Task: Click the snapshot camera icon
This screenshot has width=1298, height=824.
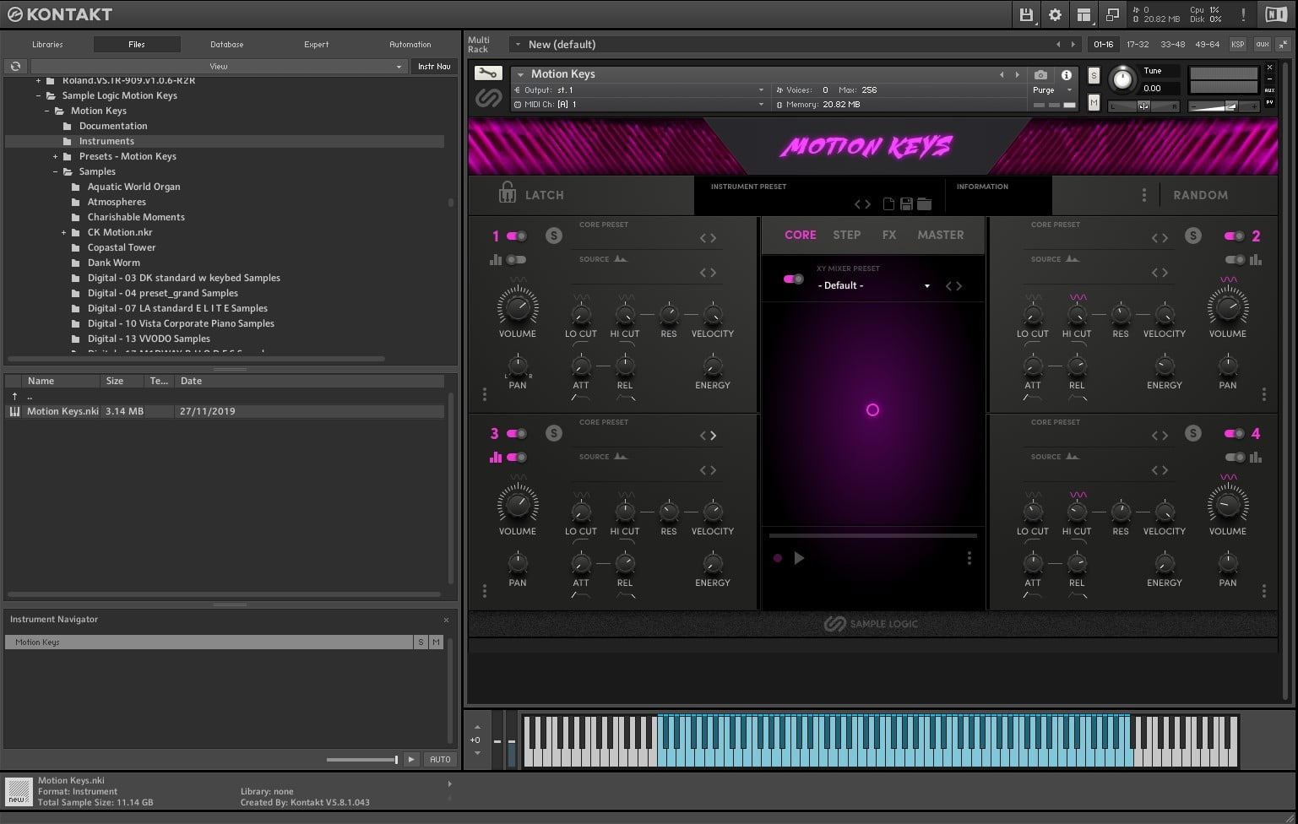Action: pos(1040,75)
